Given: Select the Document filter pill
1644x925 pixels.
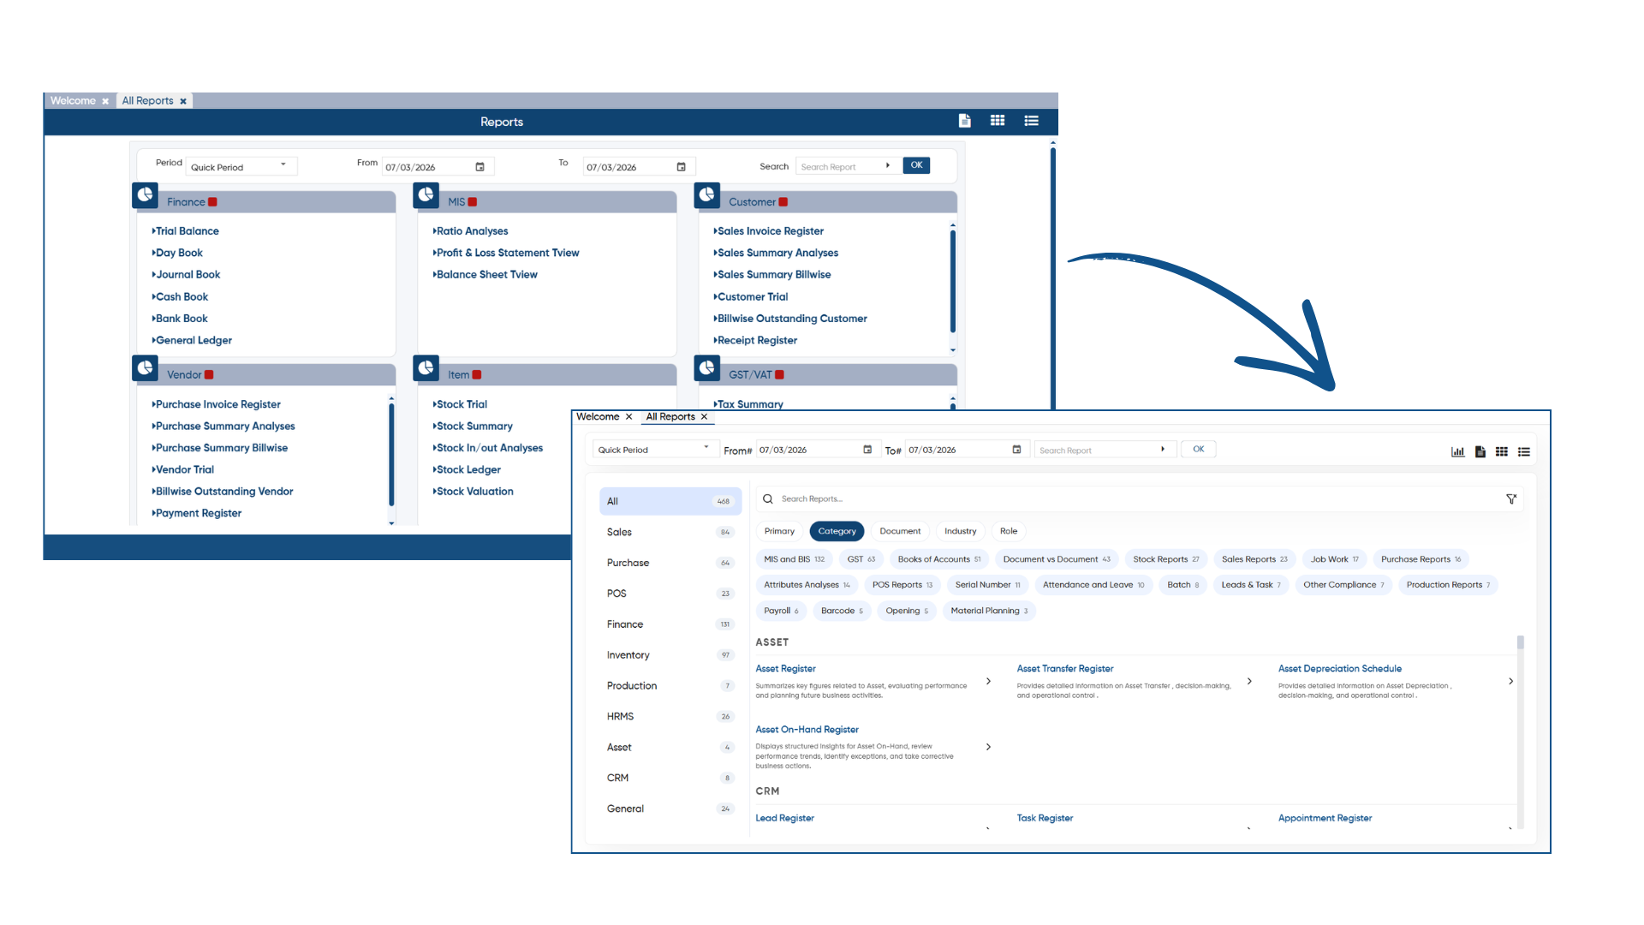Looking at the screenshot, I should (x=900, y=531).
